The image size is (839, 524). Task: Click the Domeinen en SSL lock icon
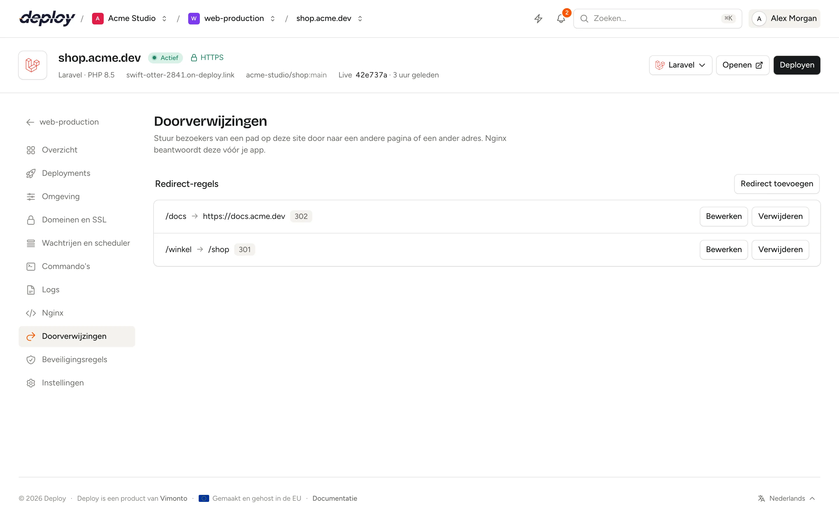pyautogui.click(x=31, y=220)
